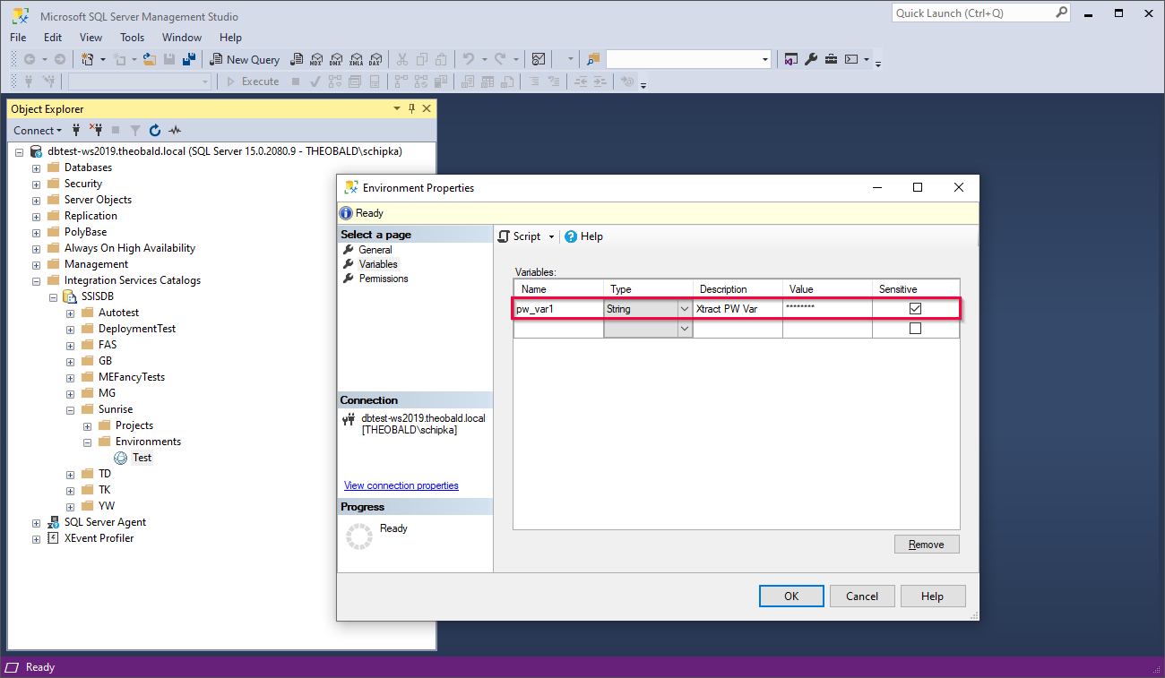Click the Save All toolbar icon
1165x678 pixels.
tap(189, 59)
